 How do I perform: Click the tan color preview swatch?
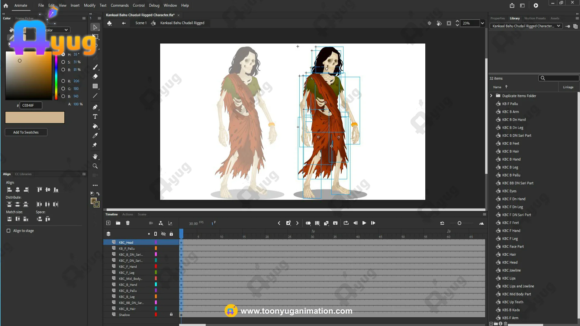(x=35, y=117)
